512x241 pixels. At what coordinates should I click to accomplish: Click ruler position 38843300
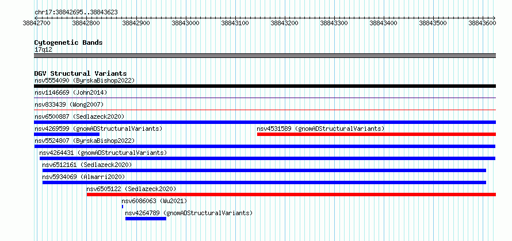334,23
